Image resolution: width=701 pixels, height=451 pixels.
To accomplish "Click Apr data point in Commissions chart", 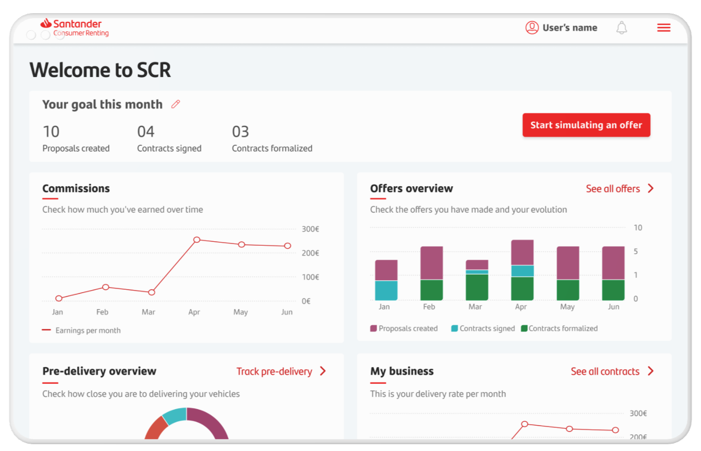I will click(197, 239).
